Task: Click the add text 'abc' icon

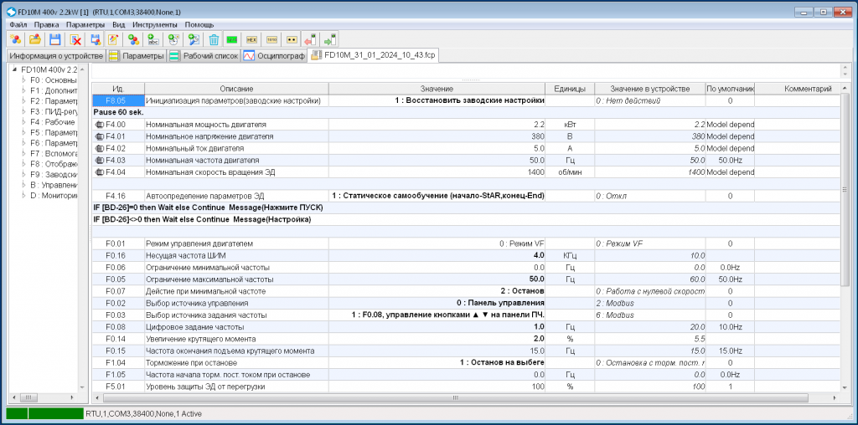Action: [x=154, y=39]
